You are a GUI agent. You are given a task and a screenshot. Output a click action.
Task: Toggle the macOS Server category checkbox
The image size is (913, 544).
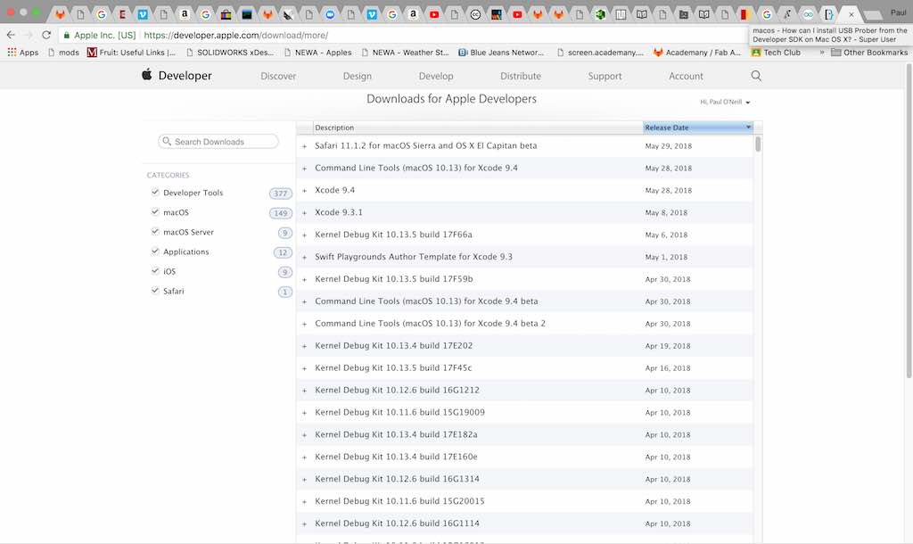155,232
